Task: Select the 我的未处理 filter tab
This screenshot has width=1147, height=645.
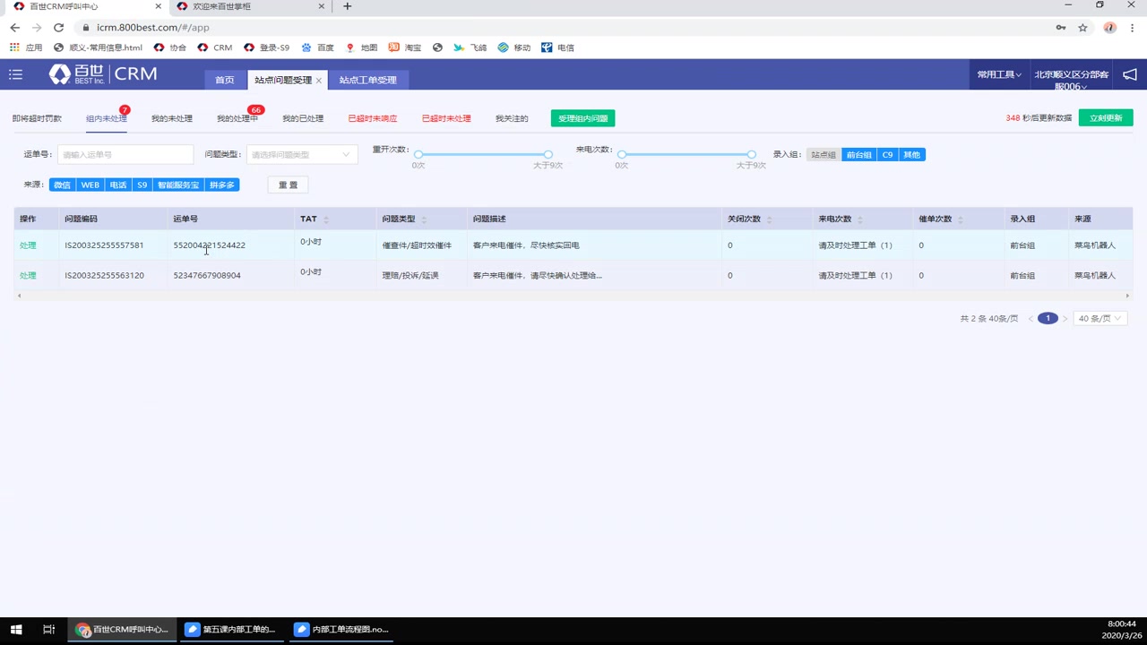Action: [x=172, y=118]
